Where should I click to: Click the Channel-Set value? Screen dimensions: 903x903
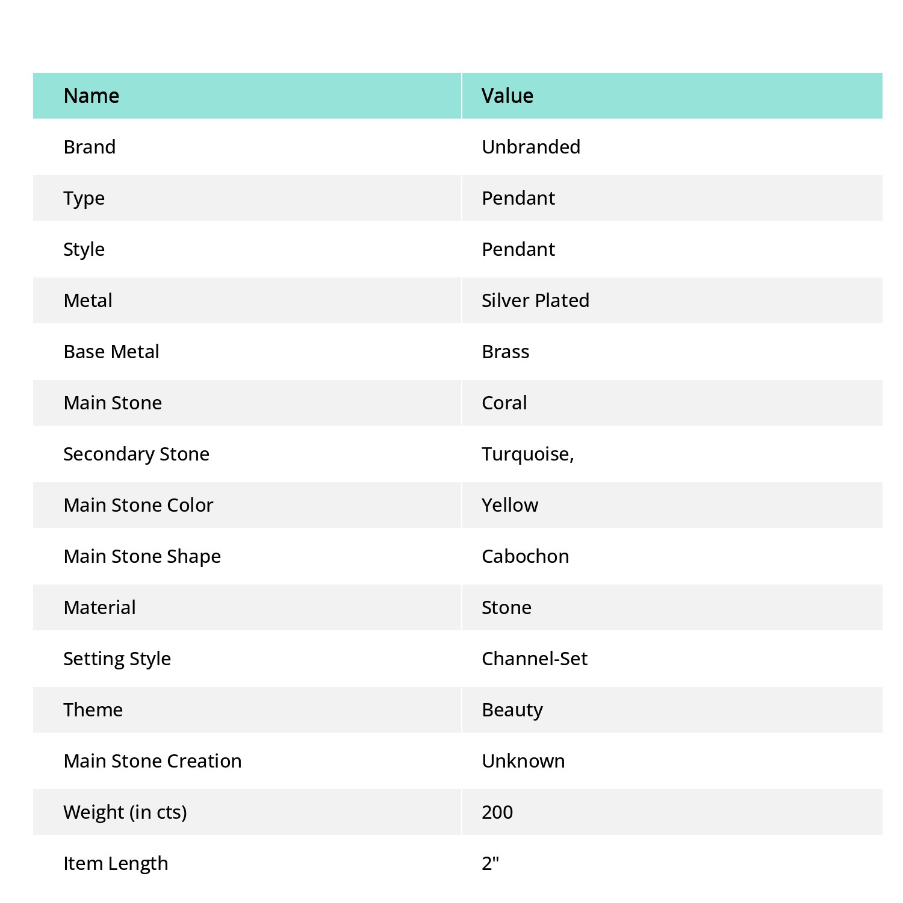click(x=535, y=659)
